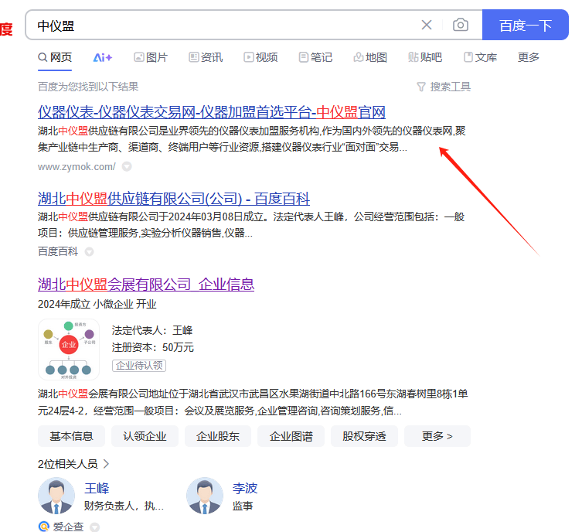Screen dimensions: 582x532
Task: Open 湖北中仪盟供应链有限公司 百度百科 link
Action: [x=174, y=198]
